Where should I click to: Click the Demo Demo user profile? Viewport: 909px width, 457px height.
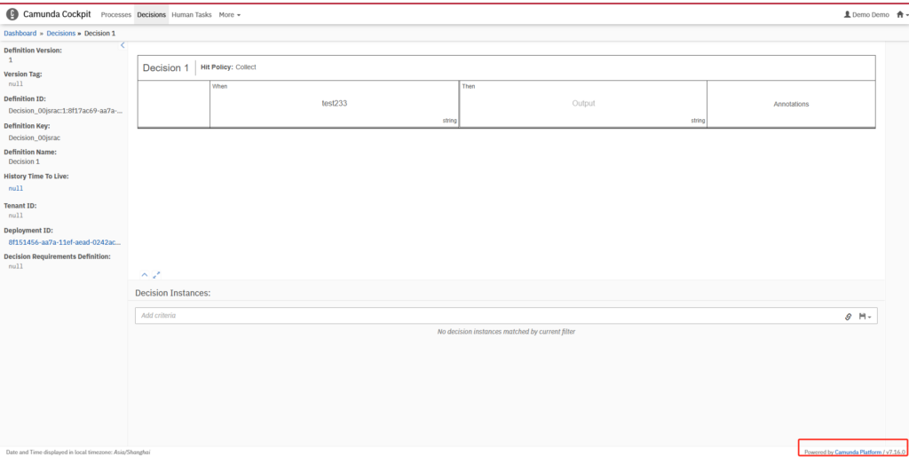866,14
